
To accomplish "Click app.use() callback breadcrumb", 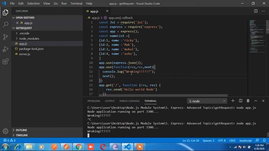I will pyautogui.click(x=119, y=18).
